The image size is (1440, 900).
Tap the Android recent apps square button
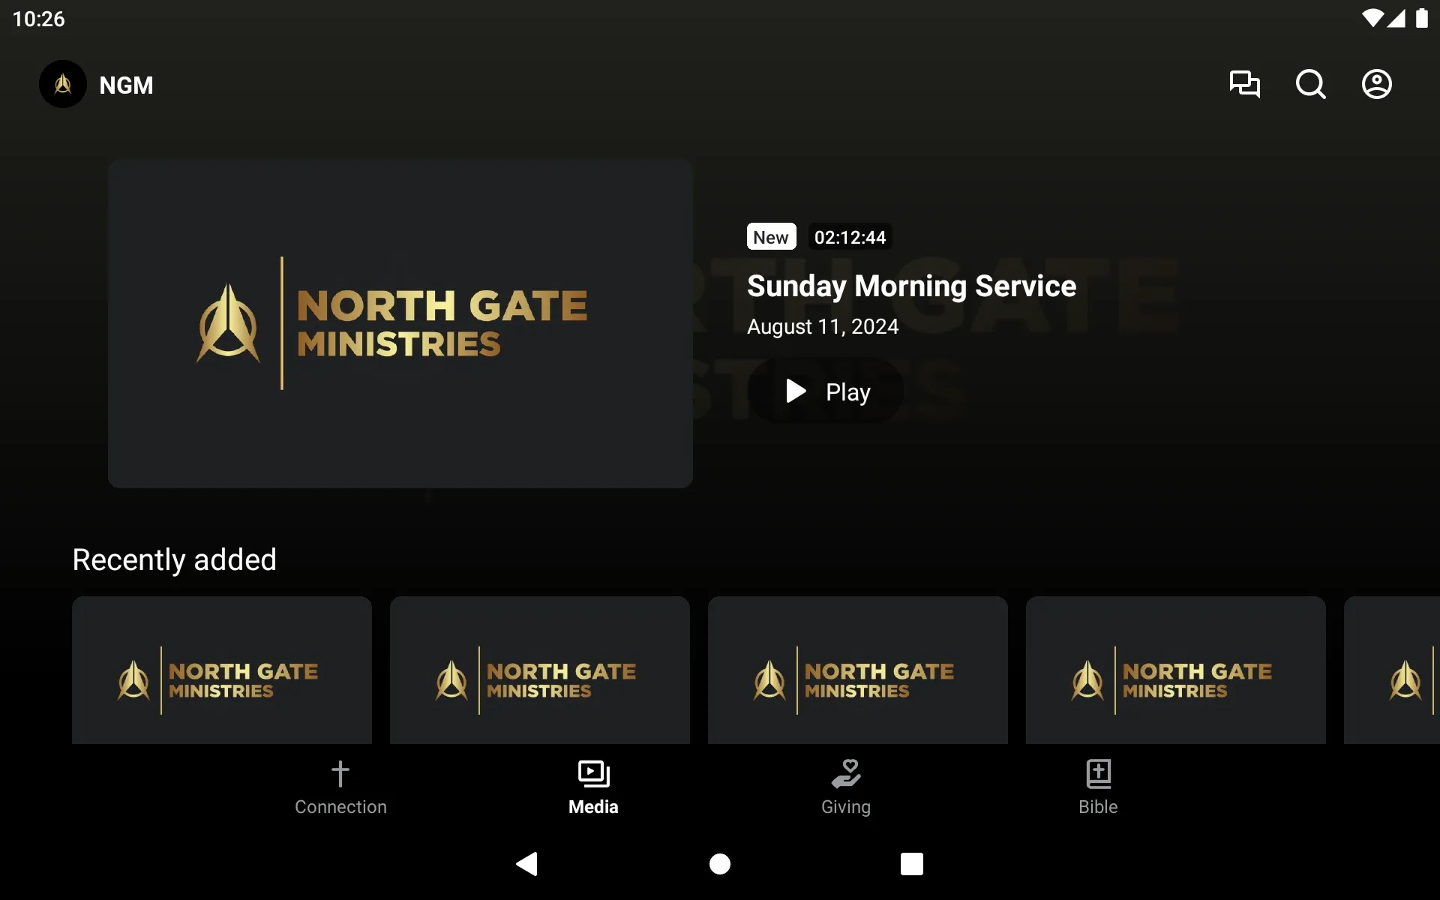click(x=912, y=864)
